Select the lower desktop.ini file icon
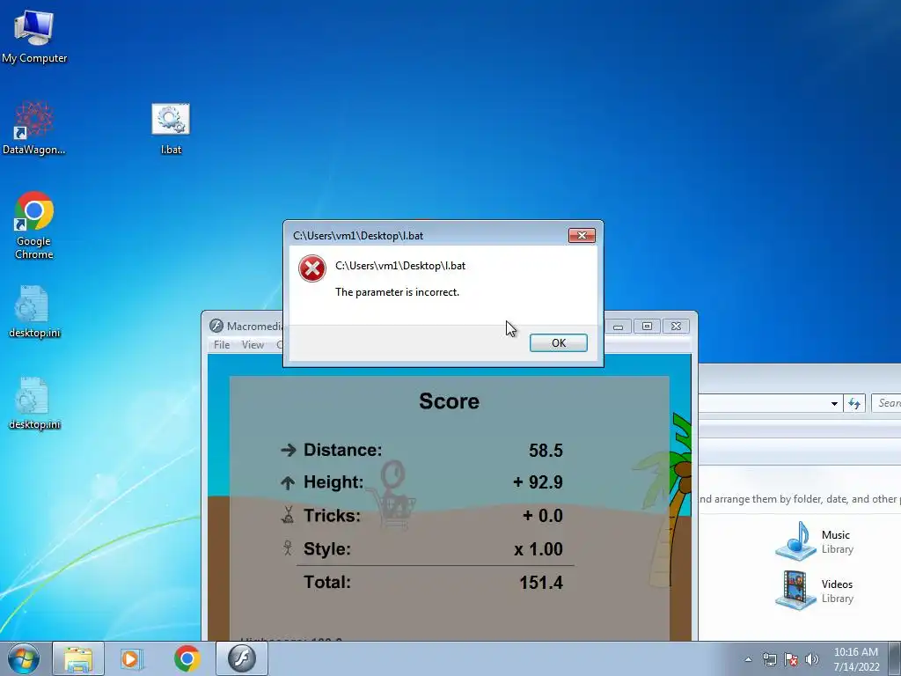The image size is (901, 676). pyautogui.click(x=34, y=403)
